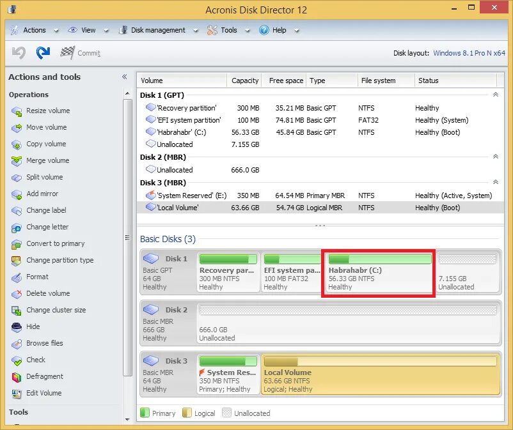This screenshot has width=513, height=430.
Task: Select the 'System Reserved' (E:) row
Action: [x=320, y=196]
